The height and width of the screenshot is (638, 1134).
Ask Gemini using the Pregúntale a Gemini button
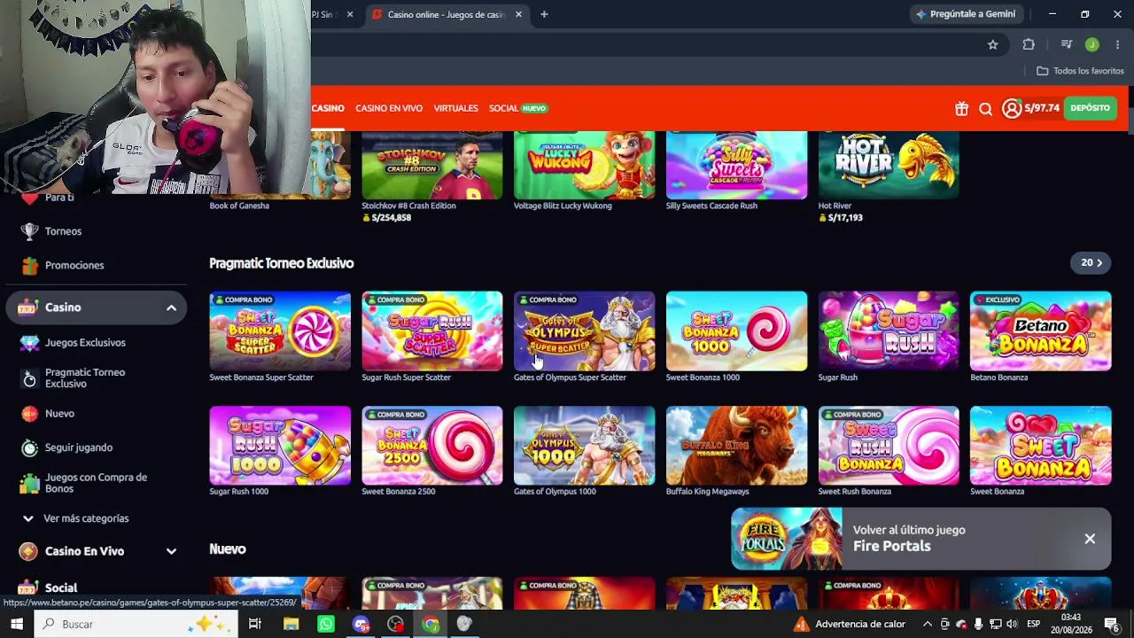[x=966, y=14]
